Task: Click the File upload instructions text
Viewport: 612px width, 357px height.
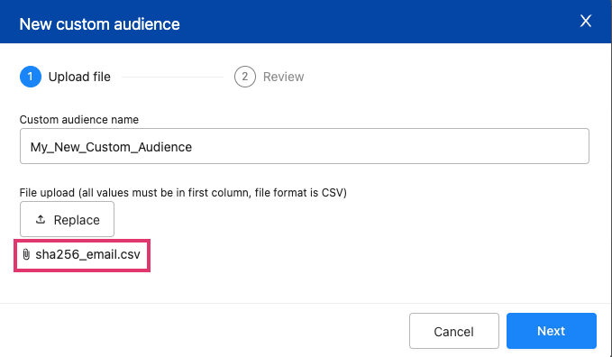Action: 183,193
